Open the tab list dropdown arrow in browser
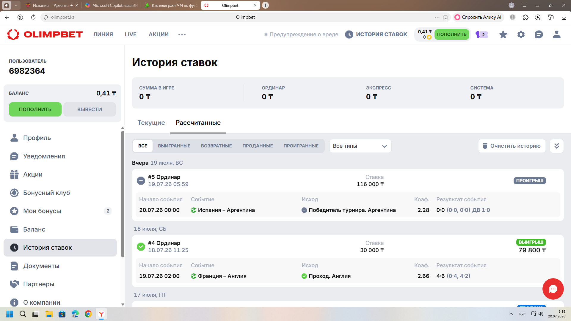 click(x=16, y=5)
